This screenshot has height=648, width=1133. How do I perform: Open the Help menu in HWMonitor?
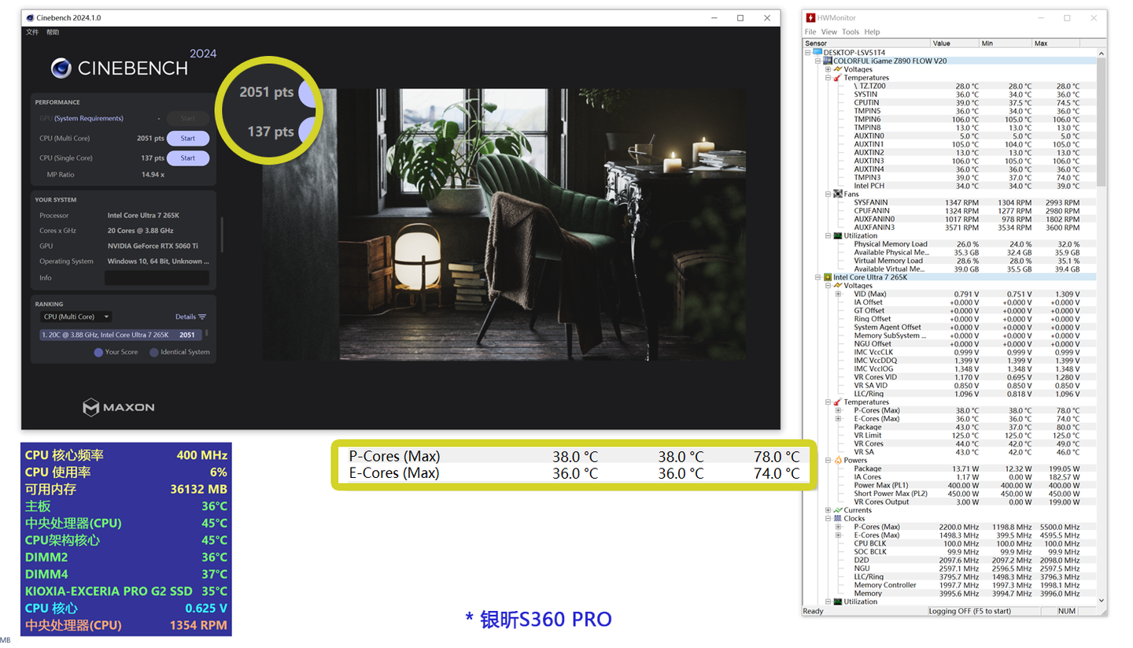(872, 32)
